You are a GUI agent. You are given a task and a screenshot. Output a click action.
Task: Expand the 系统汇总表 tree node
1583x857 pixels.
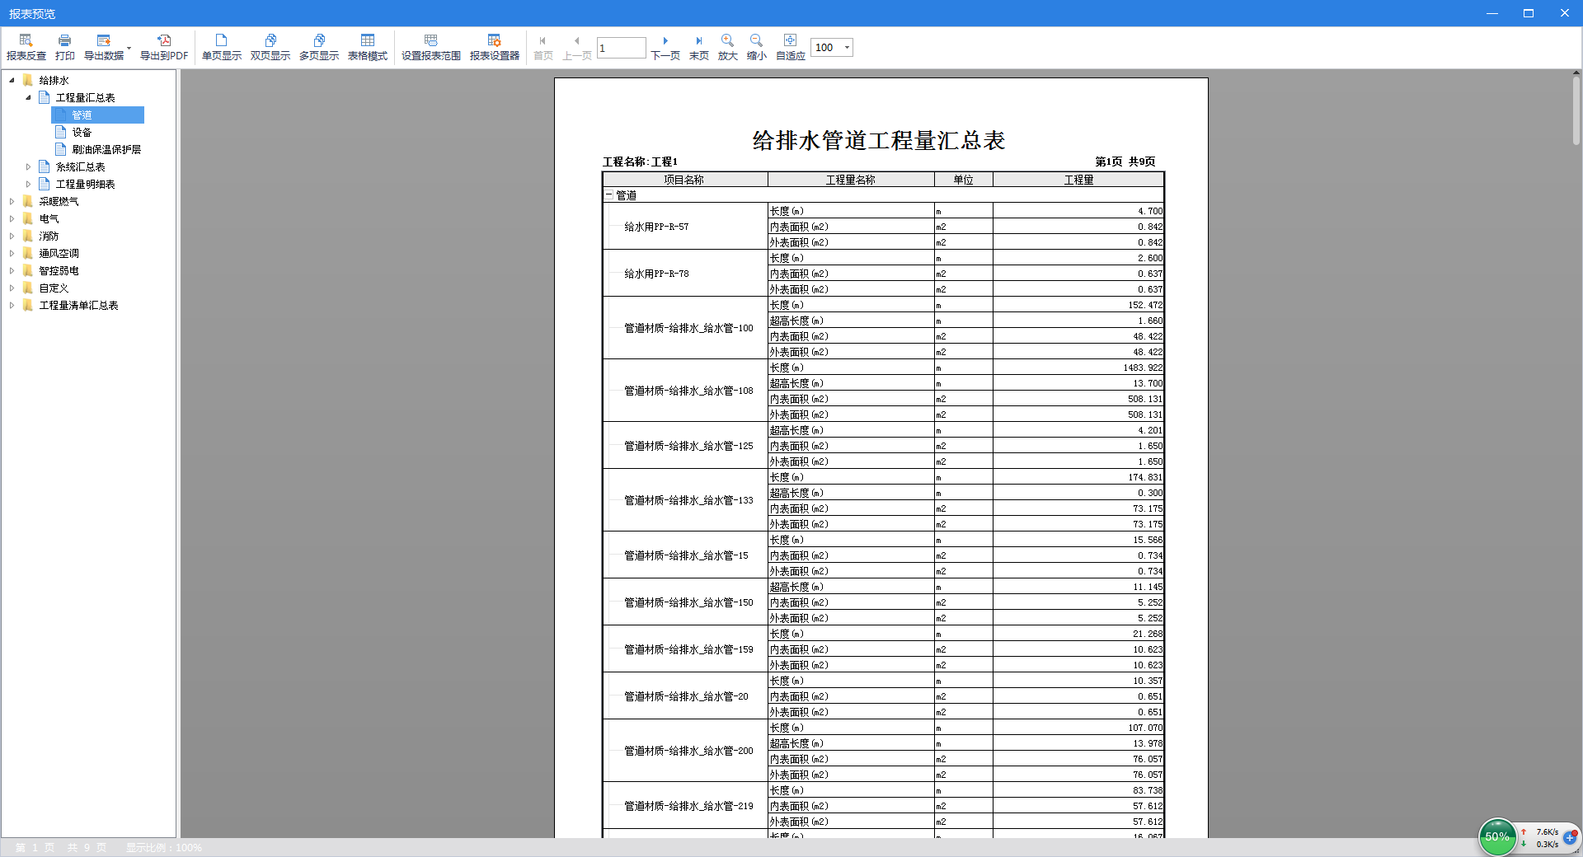point(28,166)
